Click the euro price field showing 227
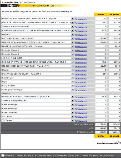Viewport: 121px width, 158px height. point(101,22)
